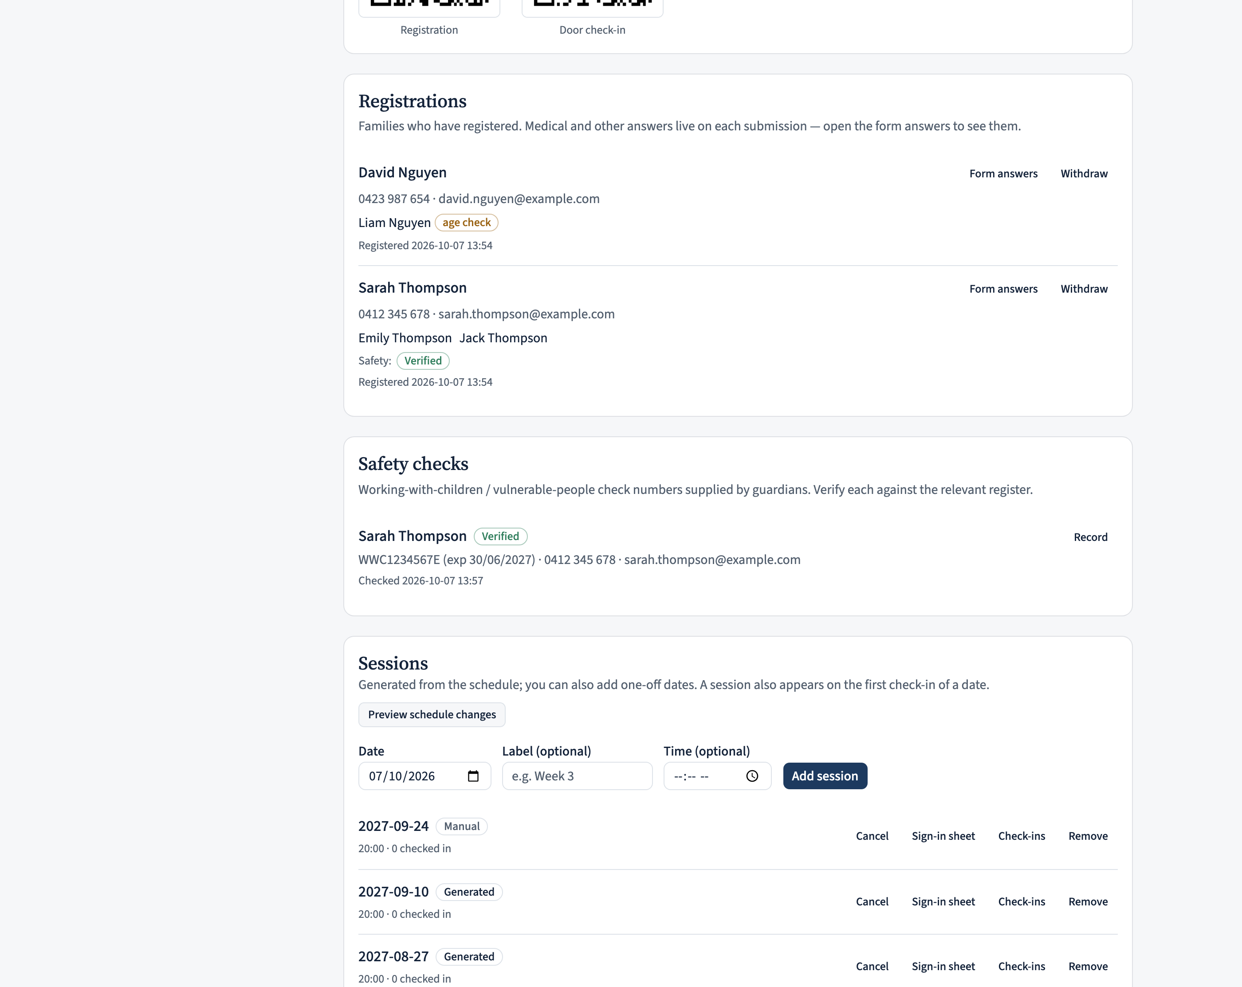Remove the 2027-09-24 manual session
This screenshot has width=1242, height=987.
coord(1088,835)
